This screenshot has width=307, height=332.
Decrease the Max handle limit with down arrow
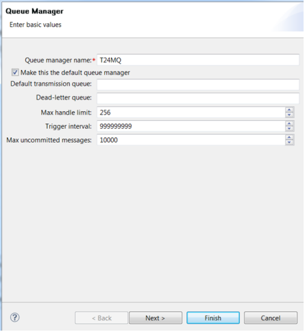pyautogui.click(x=289, y=115)
